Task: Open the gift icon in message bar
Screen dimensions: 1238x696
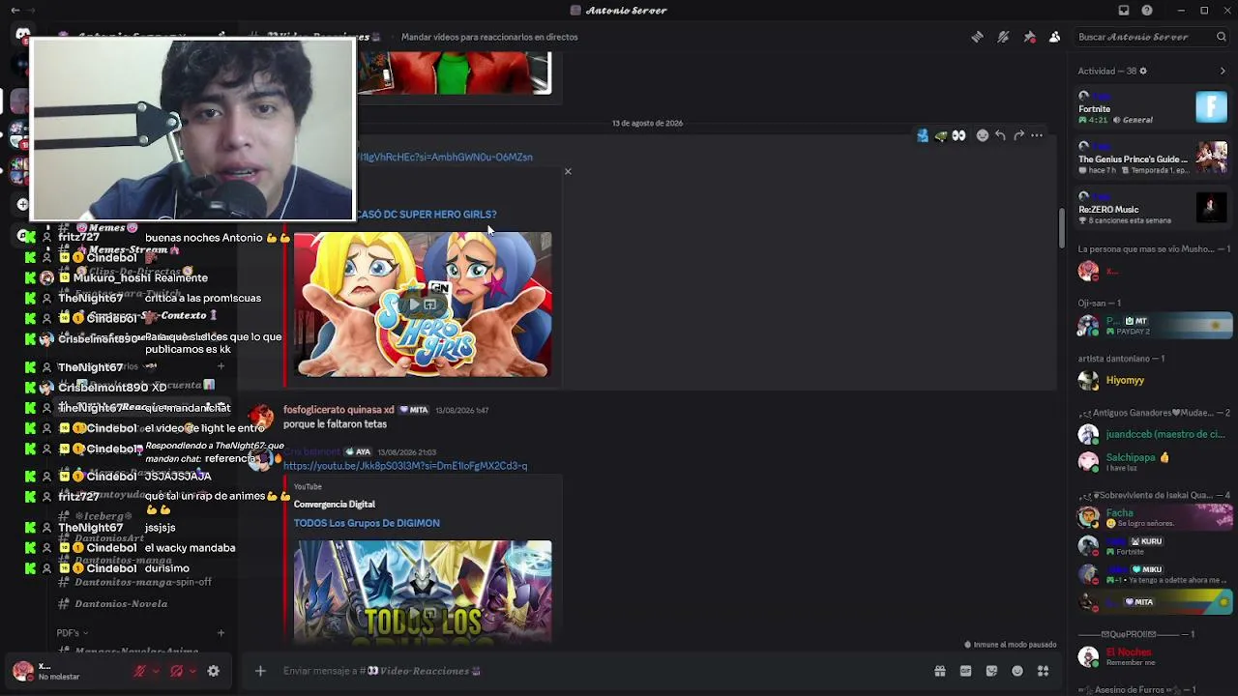Action: pyautogui.click(x=939, y=671)
